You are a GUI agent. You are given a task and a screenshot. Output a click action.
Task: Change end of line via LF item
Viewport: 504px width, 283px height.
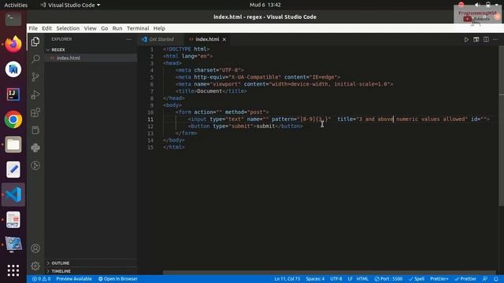(350, 279)
